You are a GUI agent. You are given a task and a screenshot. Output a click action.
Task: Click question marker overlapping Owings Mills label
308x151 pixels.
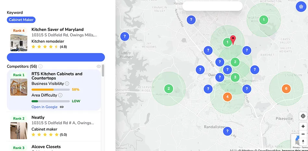click(220, 77)
